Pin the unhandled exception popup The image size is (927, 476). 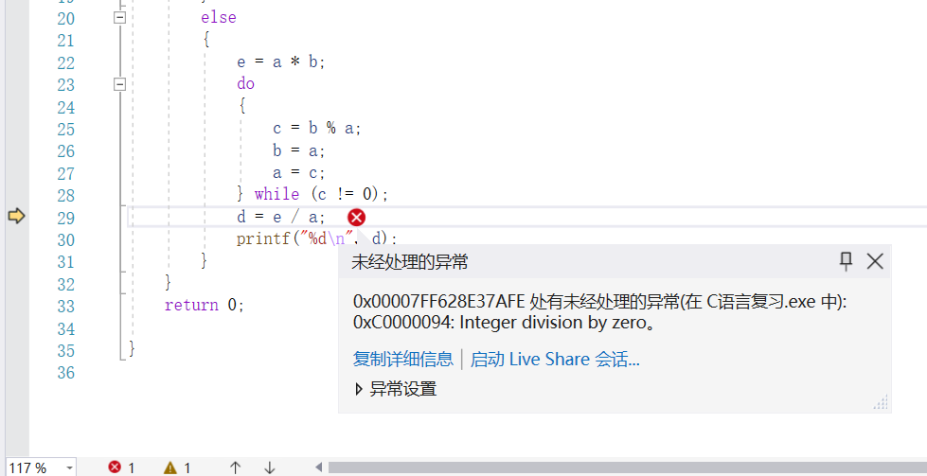tap(846, 261)
